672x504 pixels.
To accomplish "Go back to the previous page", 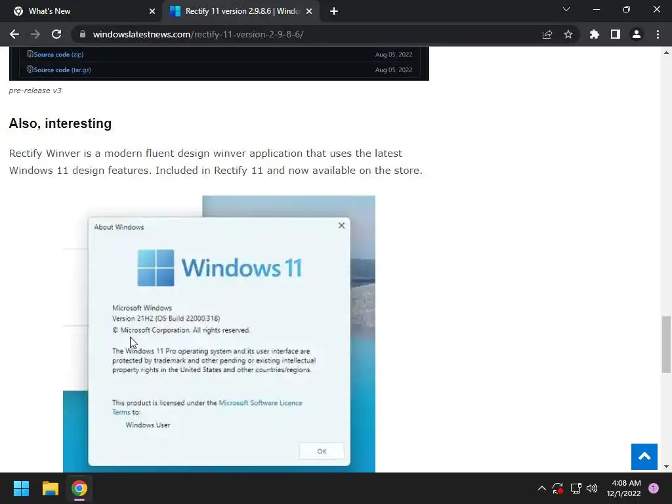I will 14,34.
